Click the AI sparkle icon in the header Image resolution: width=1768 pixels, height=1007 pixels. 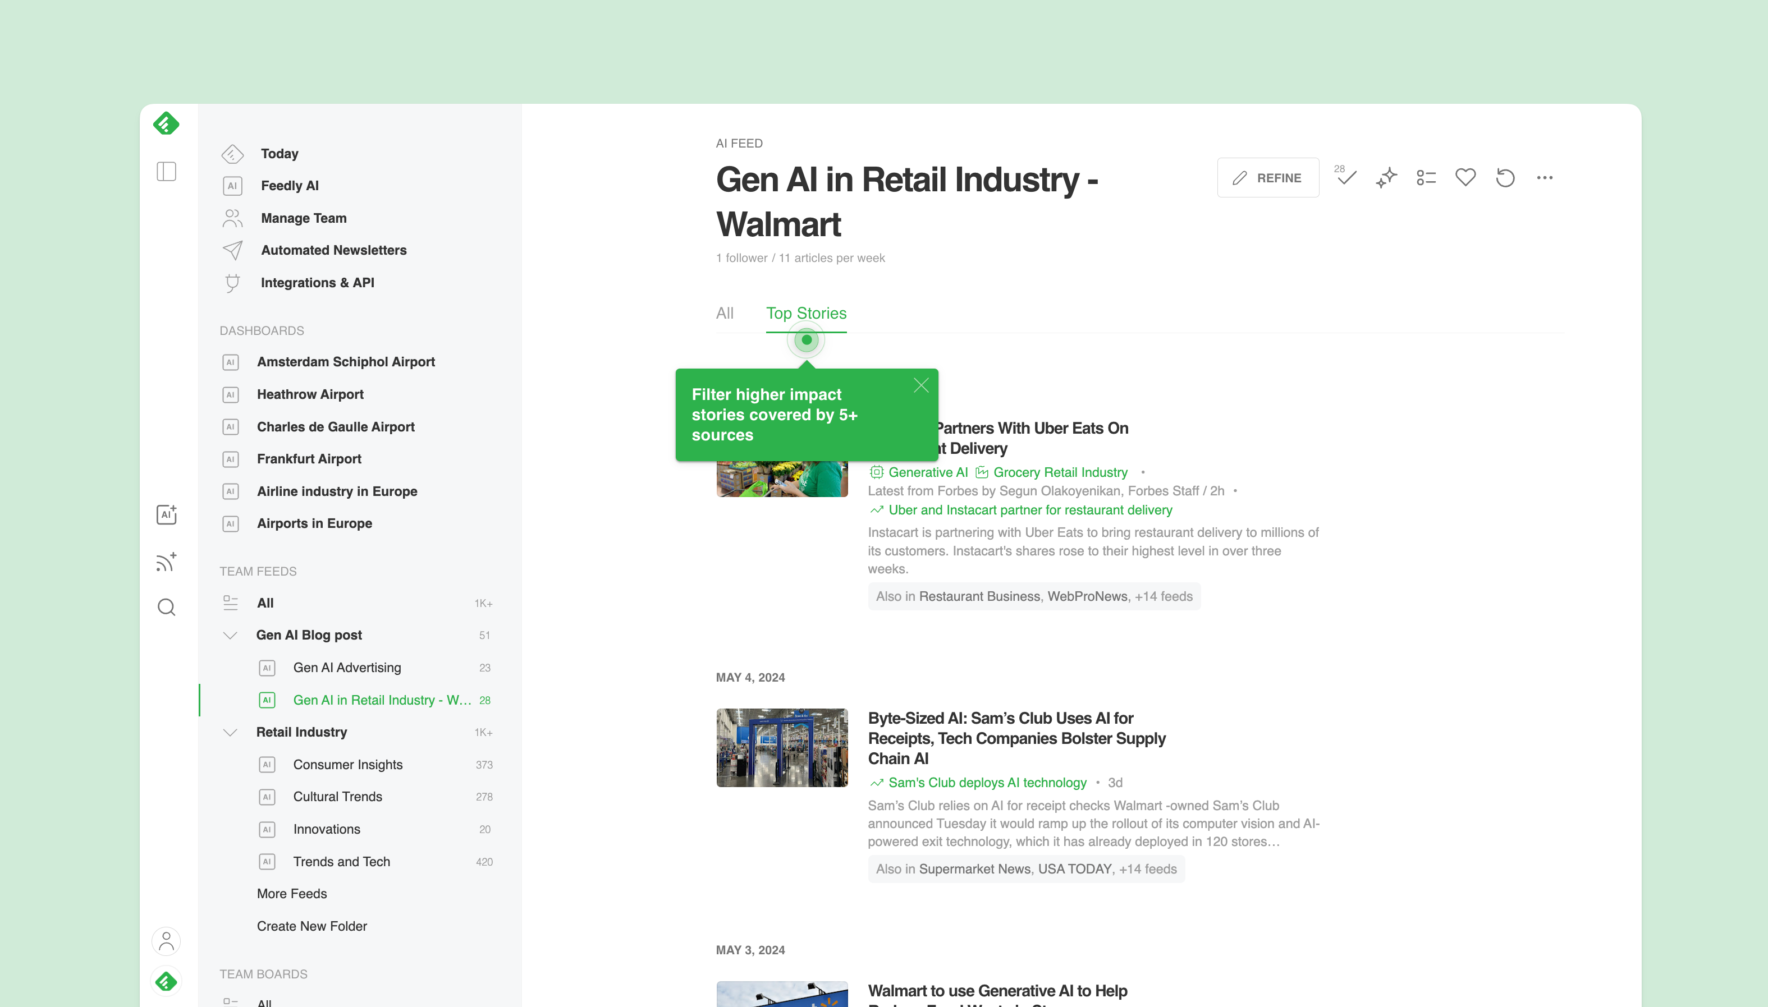1386,178
